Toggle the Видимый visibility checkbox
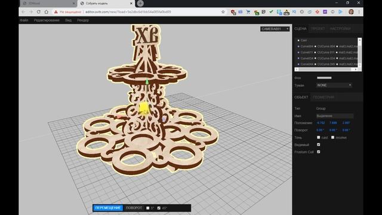This screenshot has width=382, height=215. coord(318,145)
